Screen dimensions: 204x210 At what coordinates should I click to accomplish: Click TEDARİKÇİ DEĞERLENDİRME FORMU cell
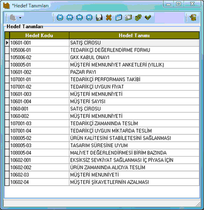pos(134,50)
